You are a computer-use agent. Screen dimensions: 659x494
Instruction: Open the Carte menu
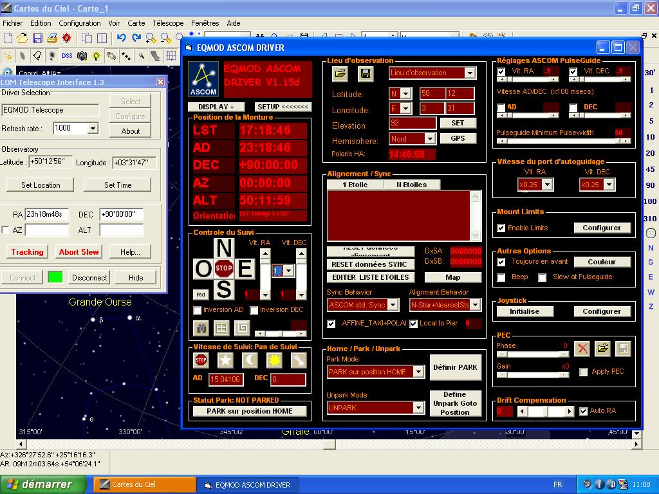pyautogui.click(x=136, y=23)
